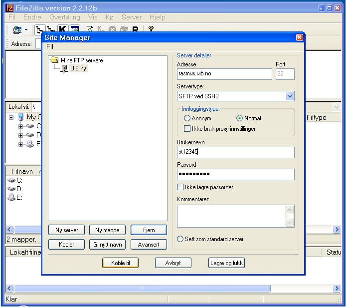The height and width of the screenshot is (307, 346).
Task: Select the Anonym login type
Action: (187, 118)
